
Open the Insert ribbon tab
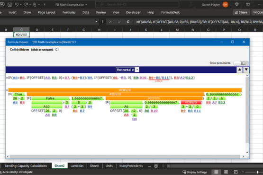tap(12, 12)
